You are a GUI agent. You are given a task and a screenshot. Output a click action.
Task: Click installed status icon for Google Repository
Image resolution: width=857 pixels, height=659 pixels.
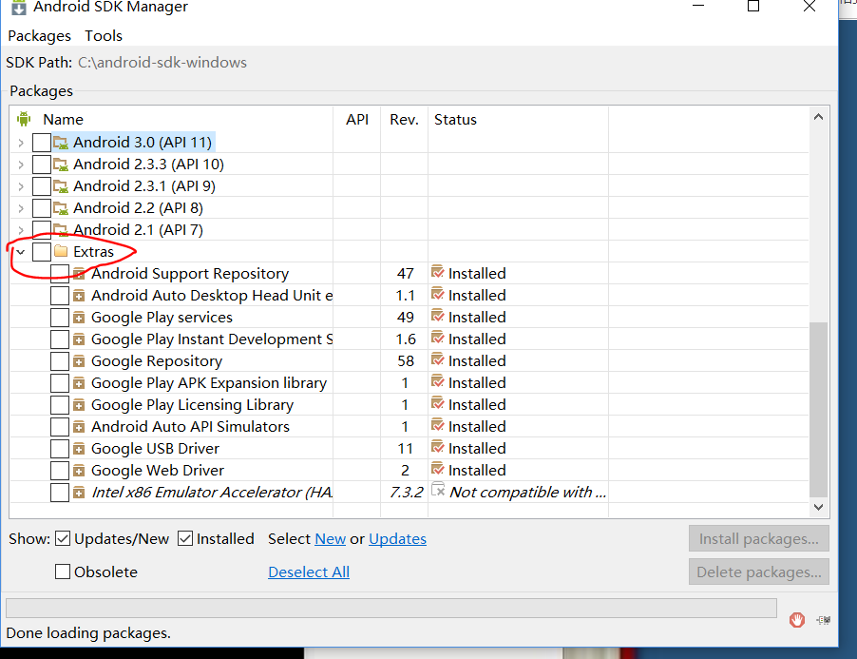pyautogui.click(x=437, y=359)
